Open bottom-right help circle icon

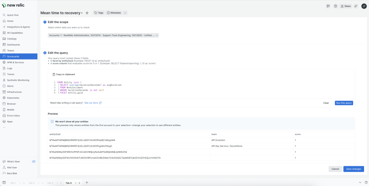(366, 182)
